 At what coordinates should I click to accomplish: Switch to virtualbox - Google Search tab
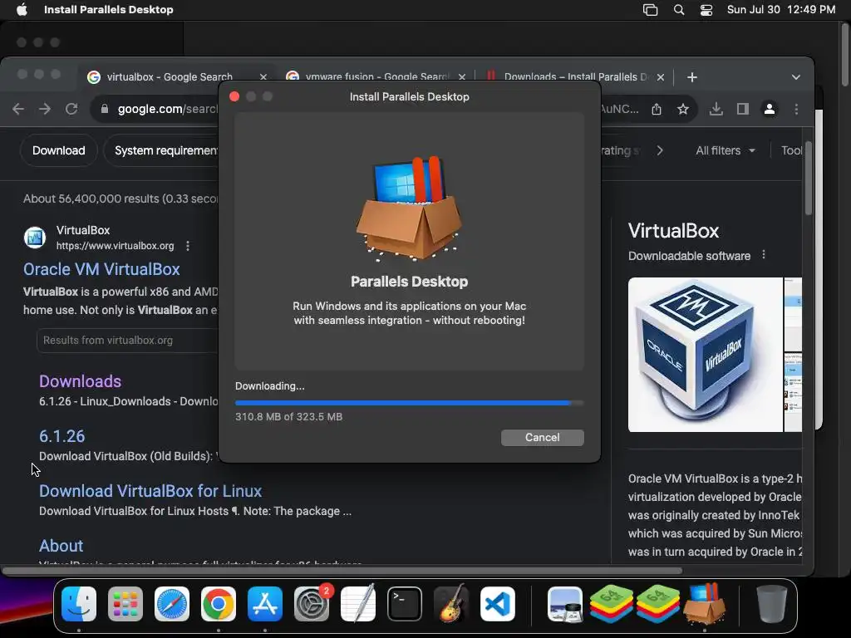pyautogui.click(x=170, y=77)
